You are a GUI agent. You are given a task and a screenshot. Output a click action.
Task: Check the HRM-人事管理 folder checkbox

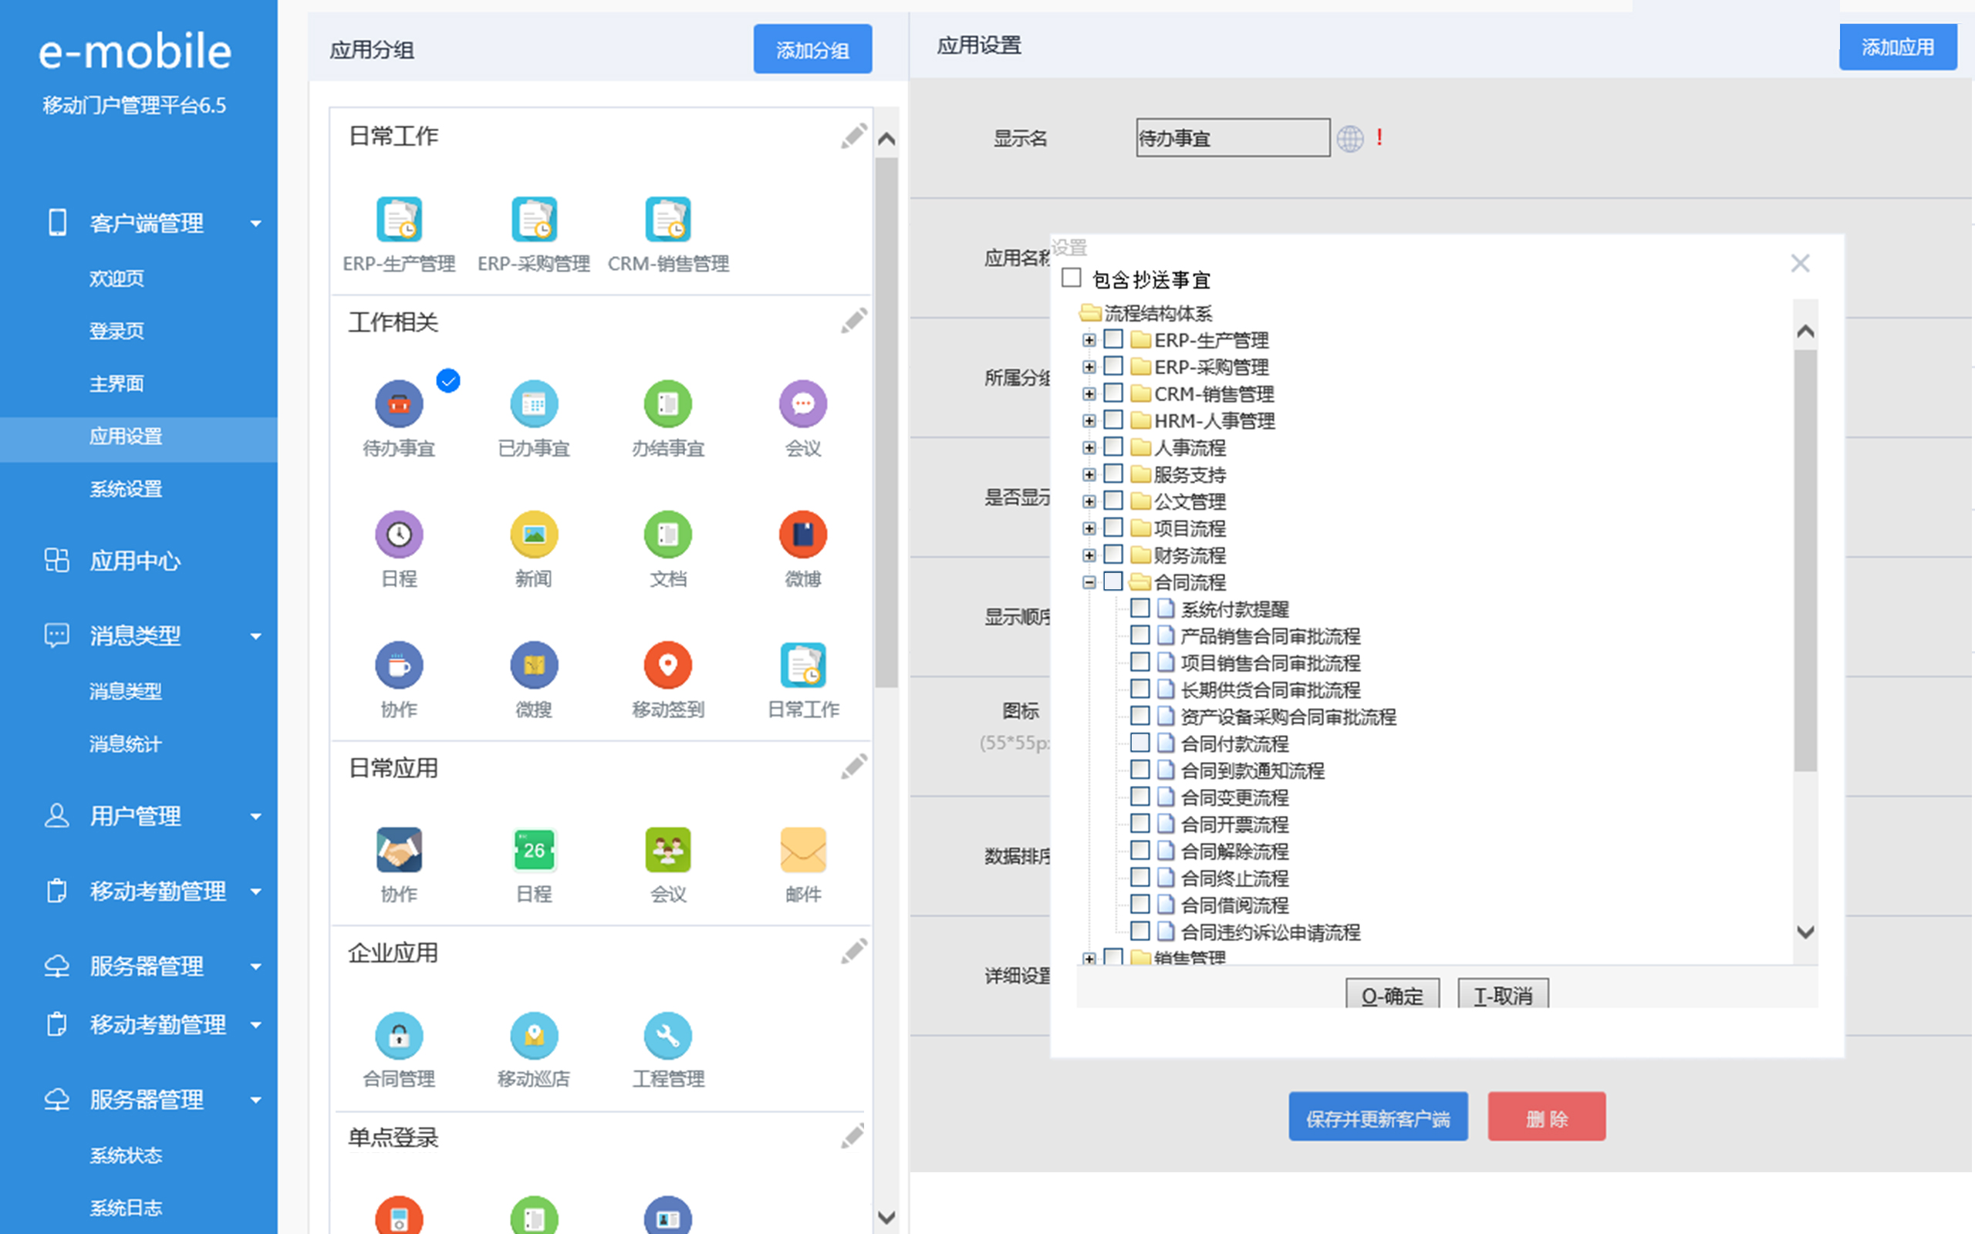1113,420
